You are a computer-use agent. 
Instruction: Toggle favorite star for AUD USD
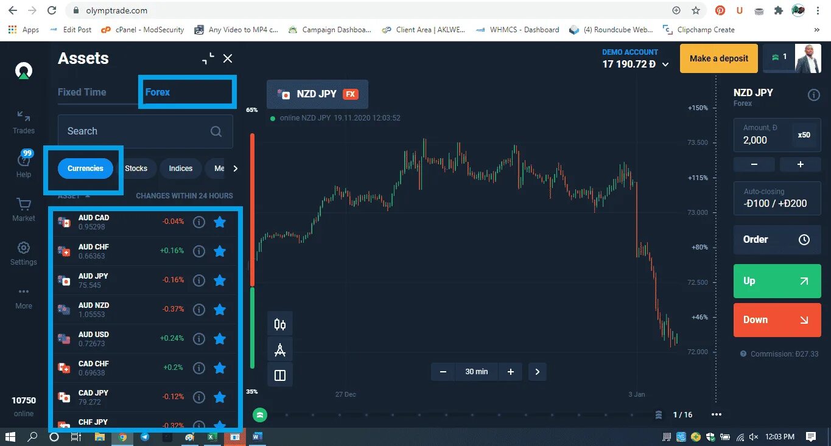coord(220,339)
